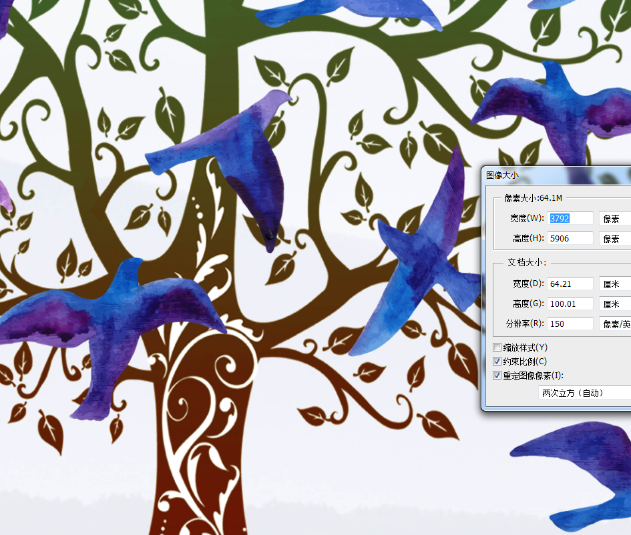Toggle the 重定图像像素(I) checkbox
Viewport: 631px width, 535px height.
click(497, 376)
